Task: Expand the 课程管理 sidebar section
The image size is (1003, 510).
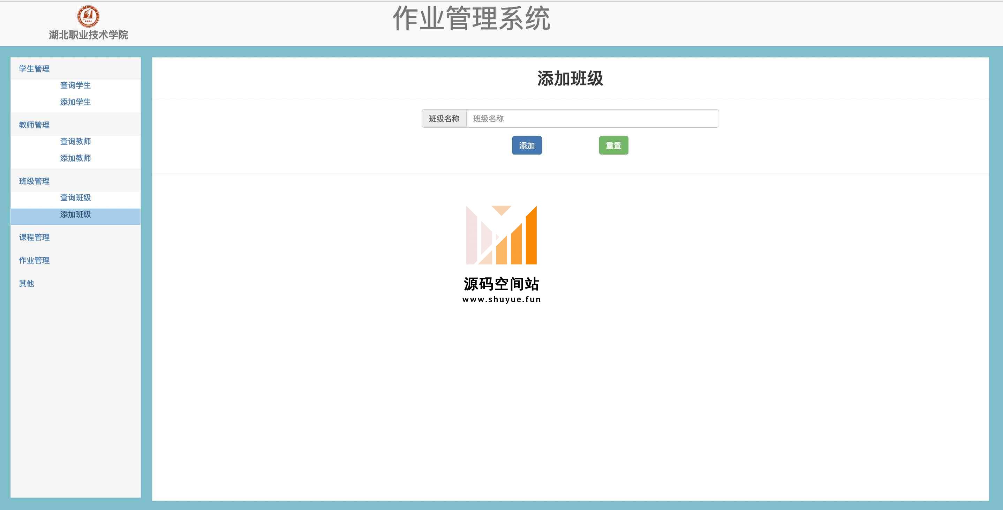Action: click(x=34, y=237)
